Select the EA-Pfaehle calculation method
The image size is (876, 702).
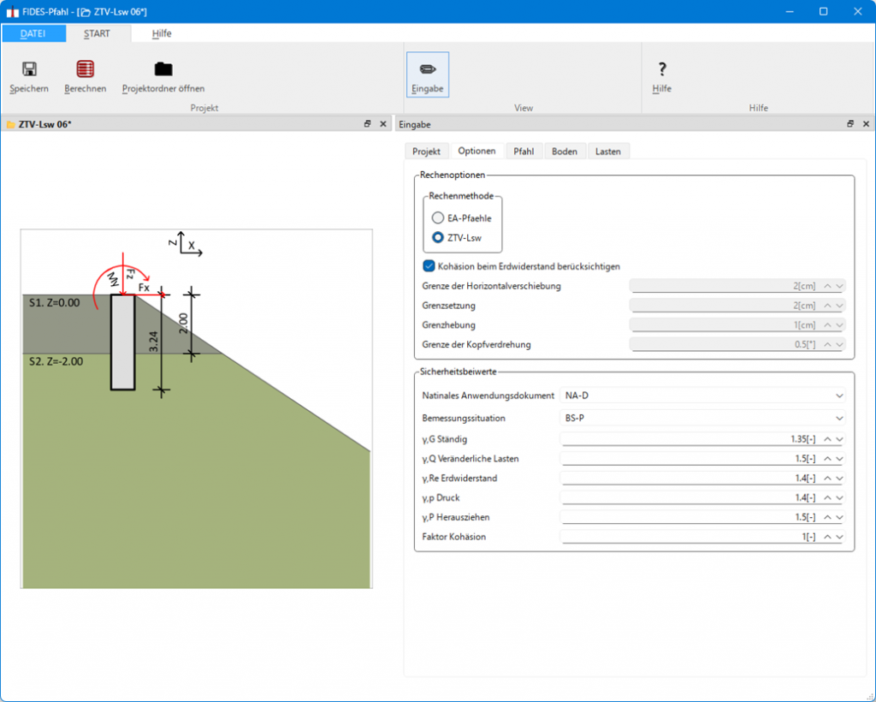(438, 218)
